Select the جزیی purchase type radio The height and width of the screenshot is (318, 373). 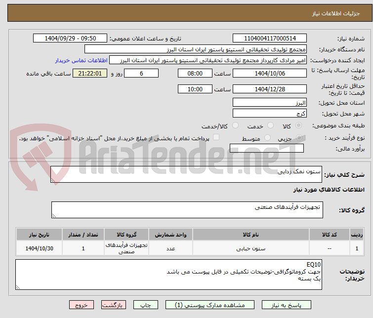coord(299,138)
